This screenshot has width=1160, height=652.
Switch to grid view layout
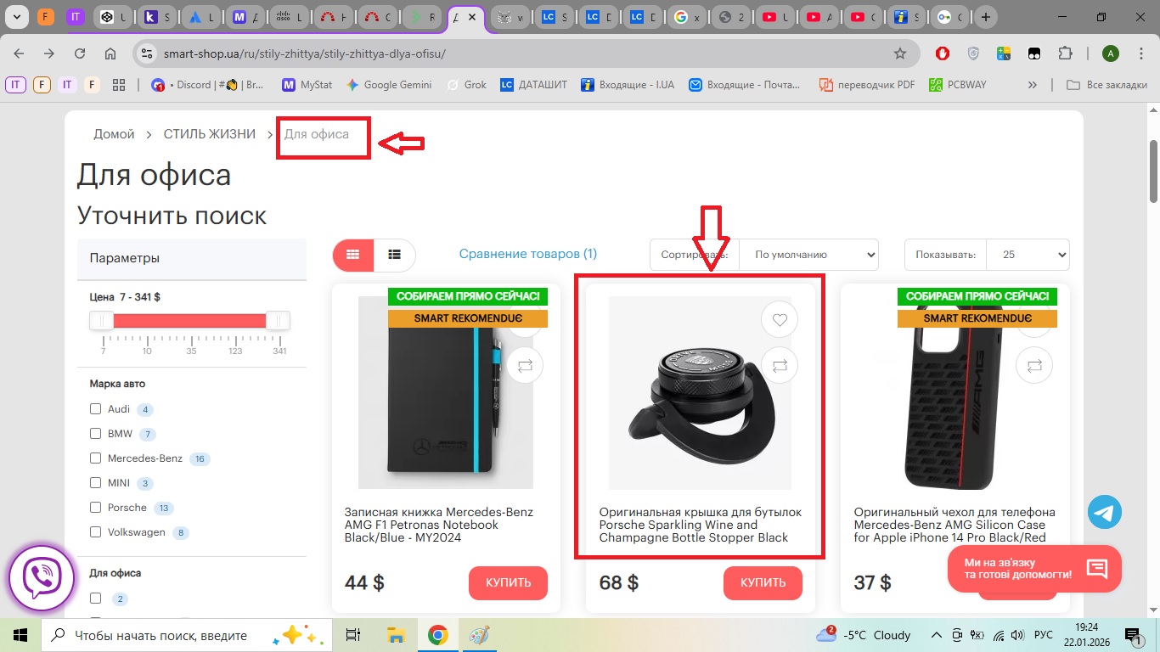point(353,255)
